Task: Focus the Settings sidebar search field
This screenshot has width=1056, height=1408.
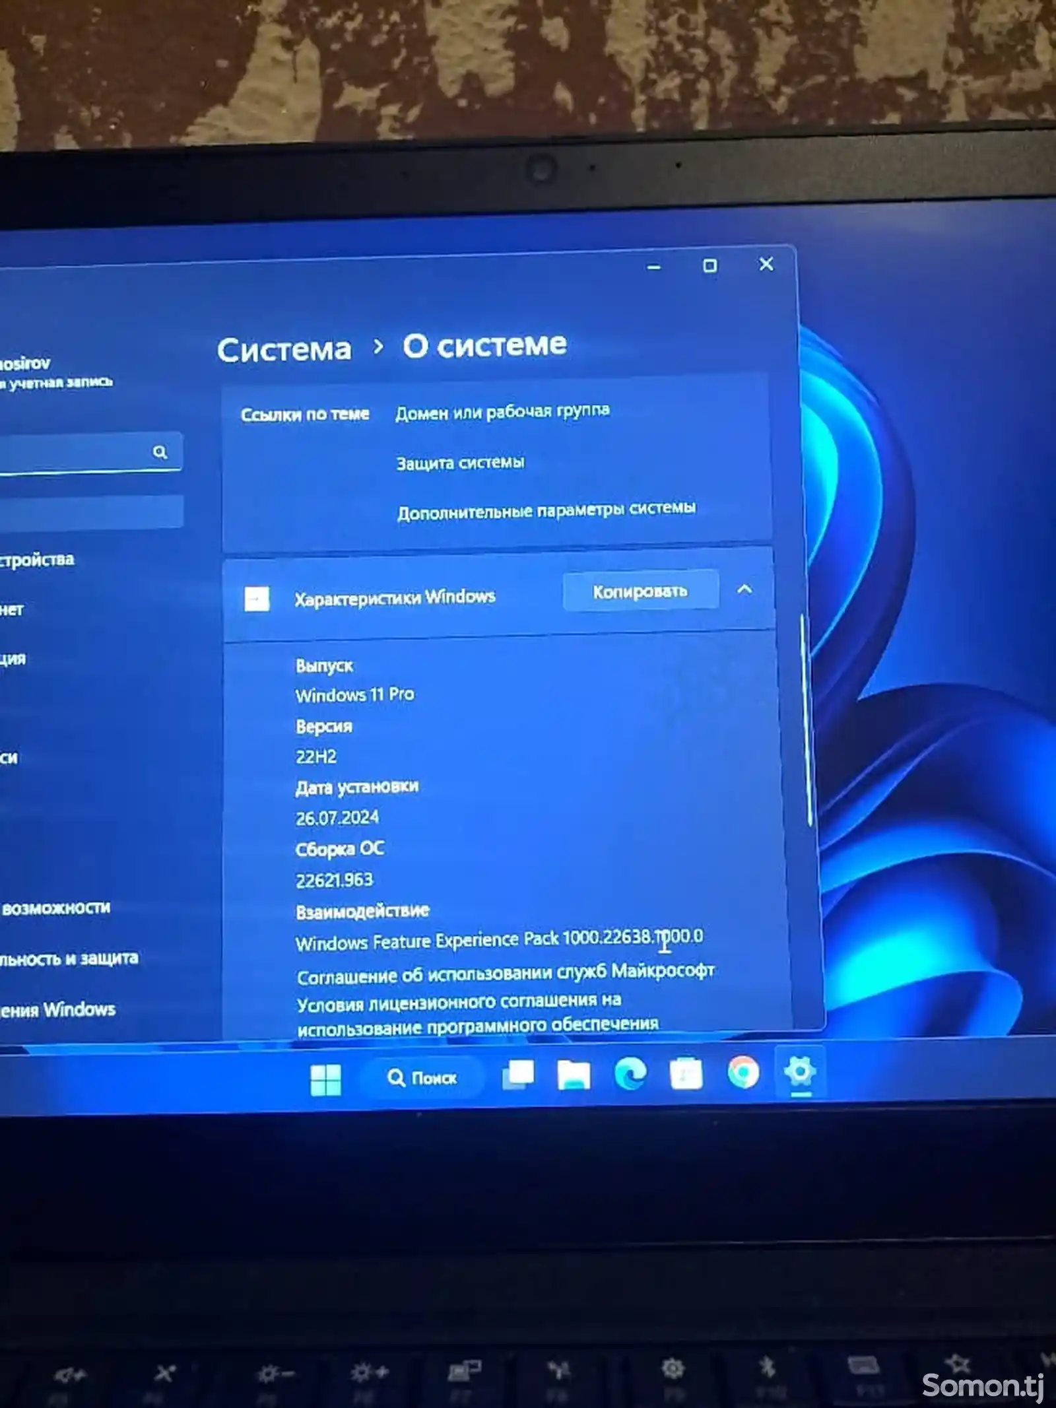Action: [x=90, y=453]
